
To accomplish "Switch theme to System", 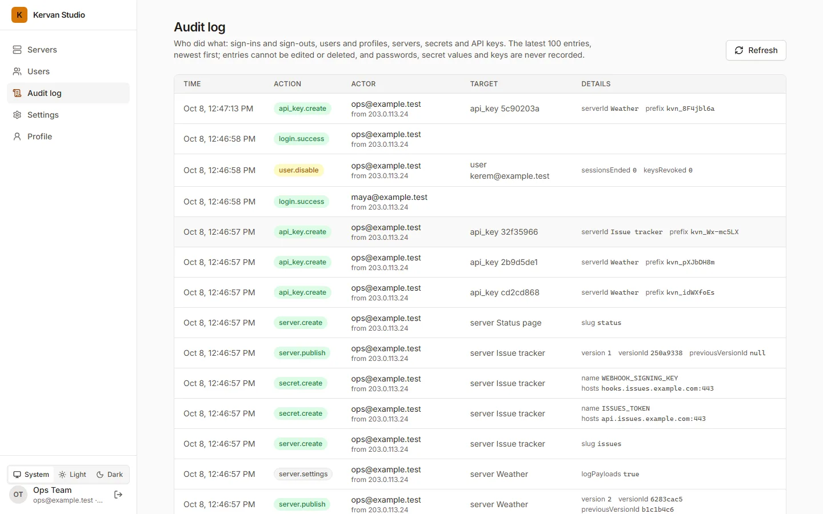I will point(31,475).
